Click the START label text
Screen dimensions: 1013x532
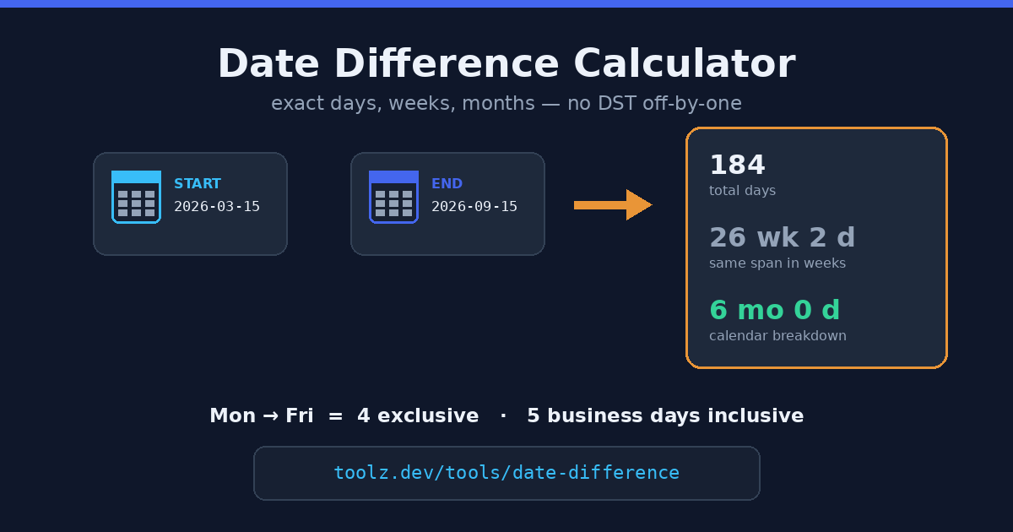click(x=198, y=184)
